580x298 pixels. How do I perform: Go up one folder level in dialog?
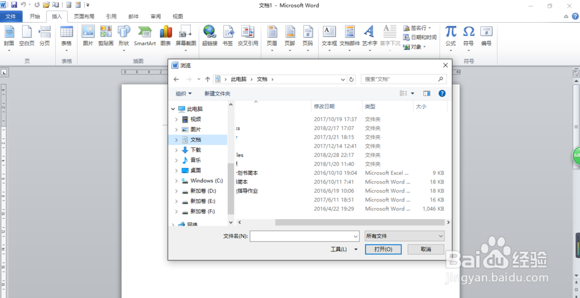pos(208,80)
